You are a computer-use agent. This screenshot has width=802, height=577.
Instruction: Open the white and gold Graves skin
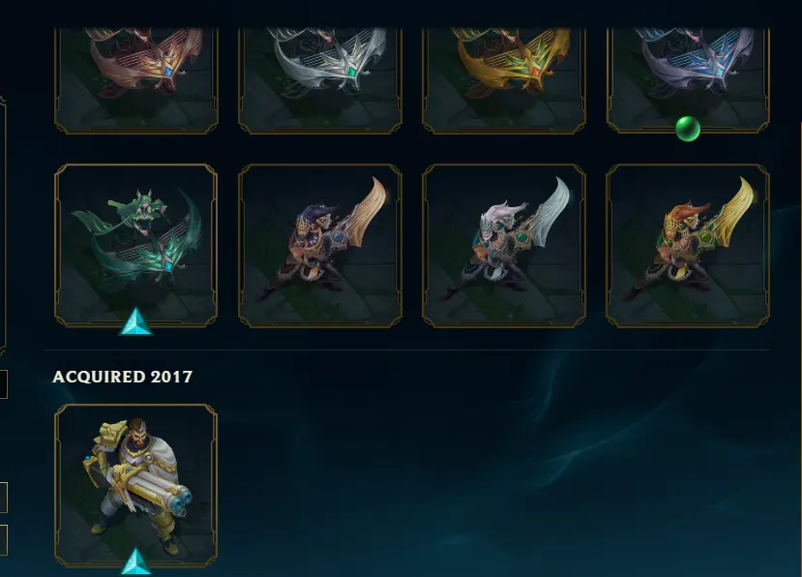pos(136,485)
